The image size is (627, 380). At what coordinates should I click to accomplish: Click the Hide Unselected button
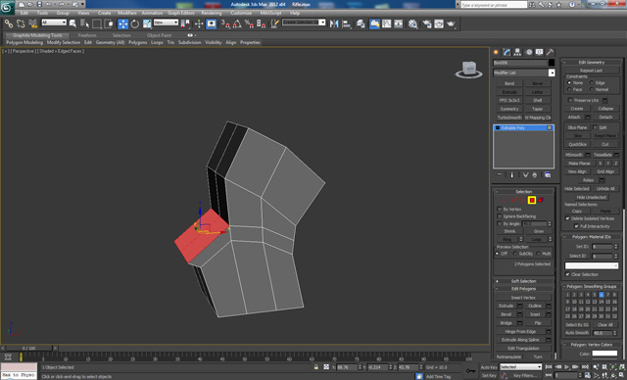tap(591, 197)
